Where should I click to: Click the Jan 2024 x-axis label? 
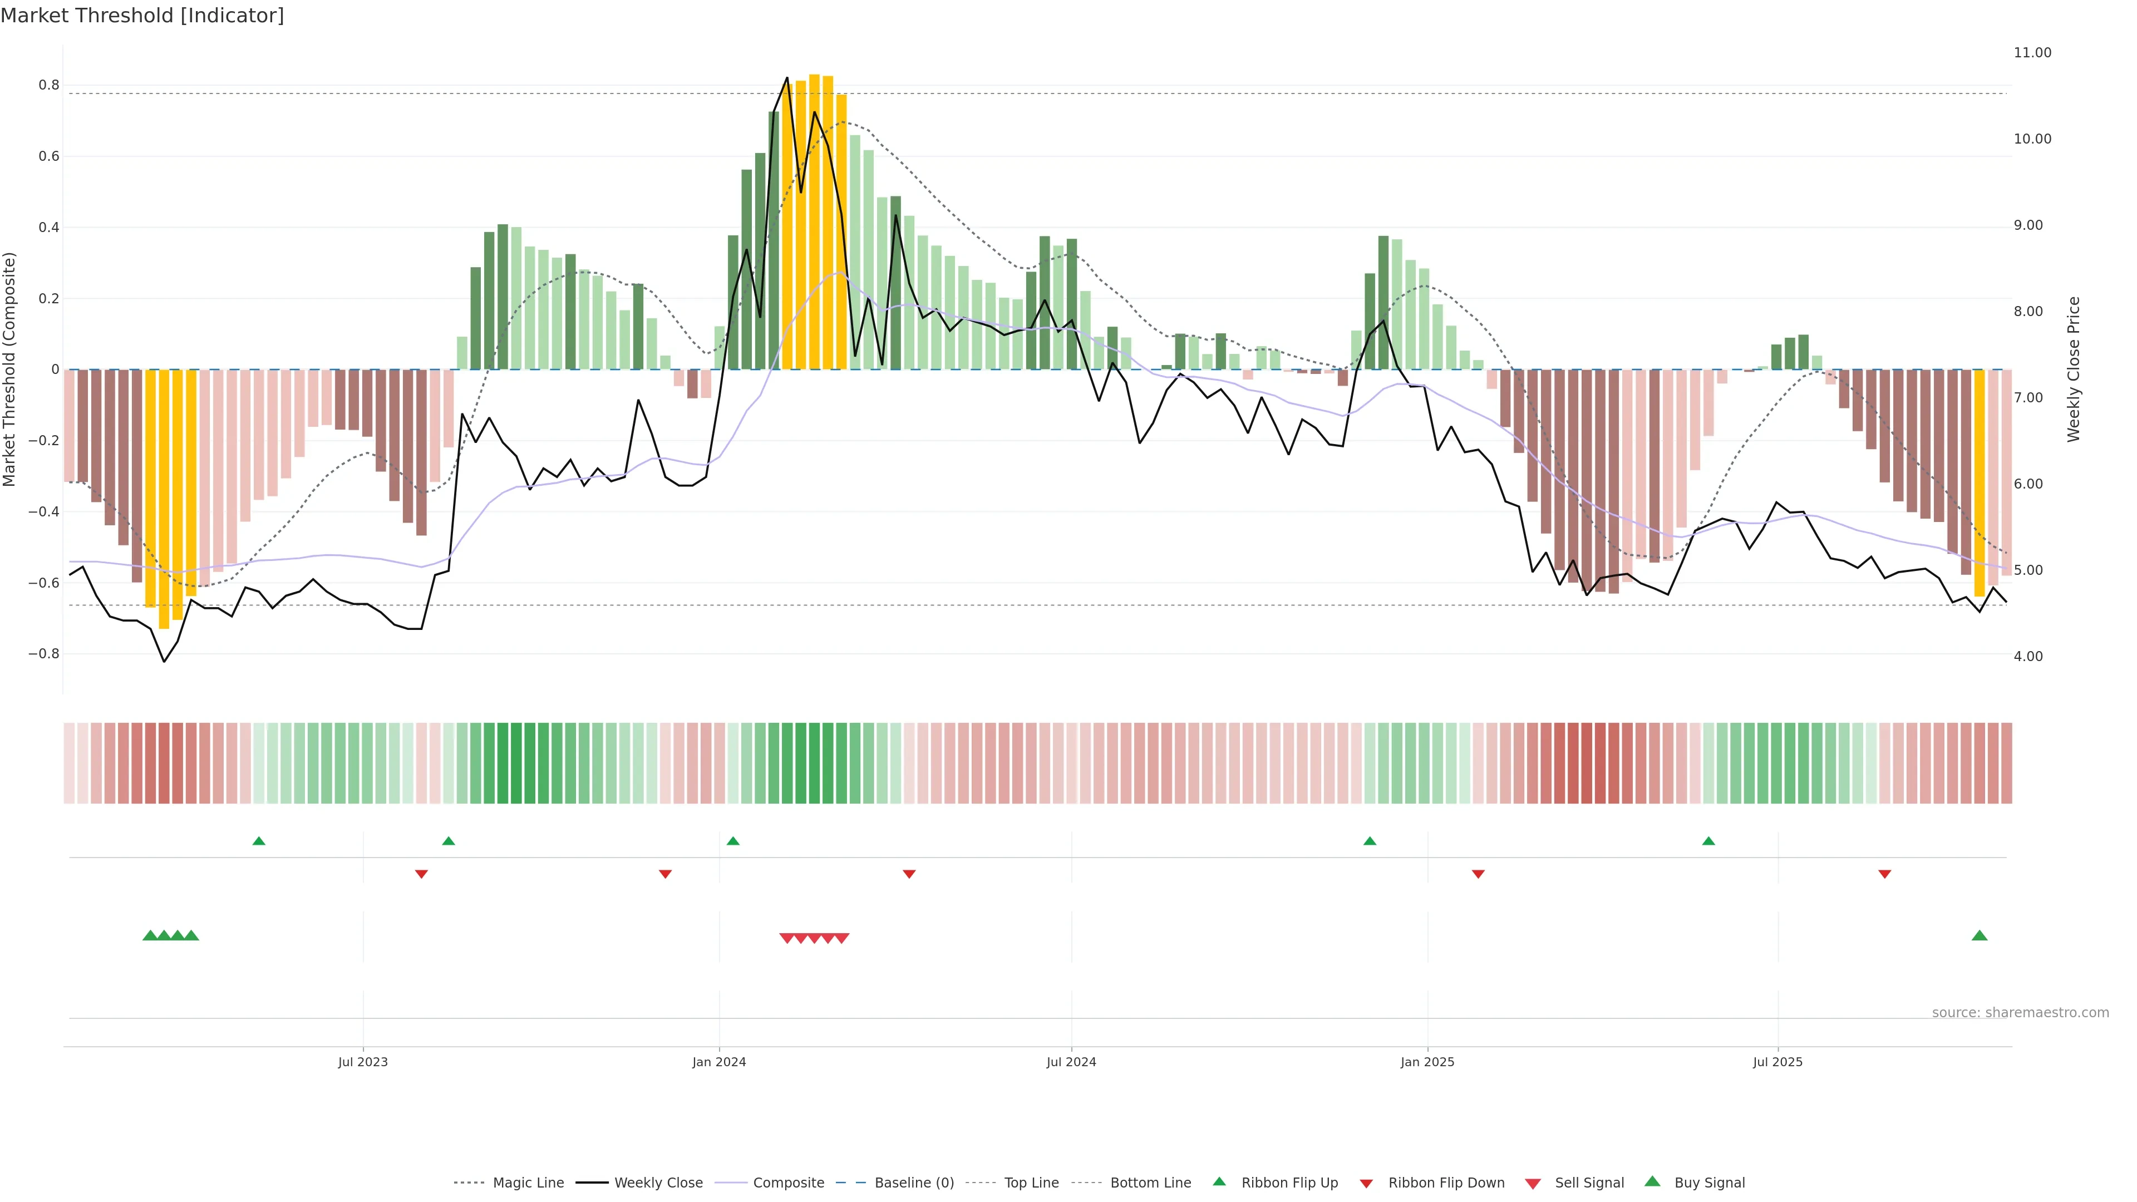[x=718, y=1062]
